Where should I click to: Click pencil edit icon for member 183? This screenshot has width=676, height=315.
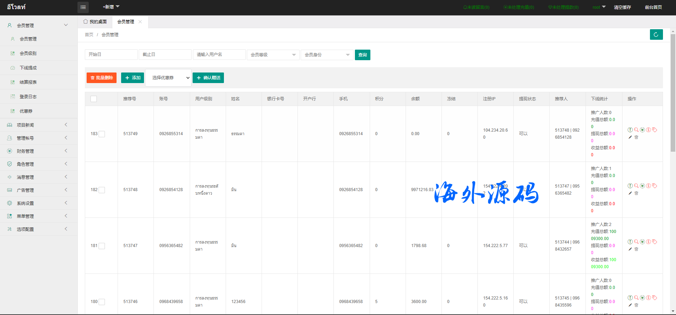630,137
